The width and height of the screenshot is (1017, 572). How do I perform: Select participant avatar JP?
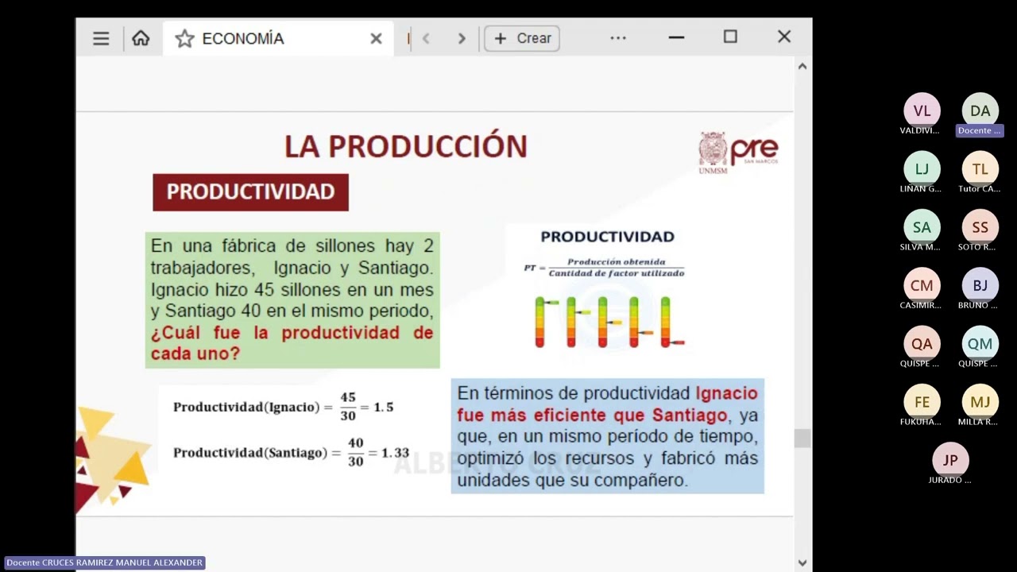[x=950, y=460]
